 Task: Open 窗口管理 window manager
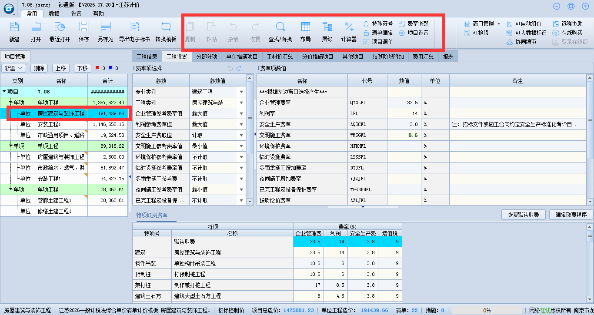pyautogui.click(x=482, y=23)
